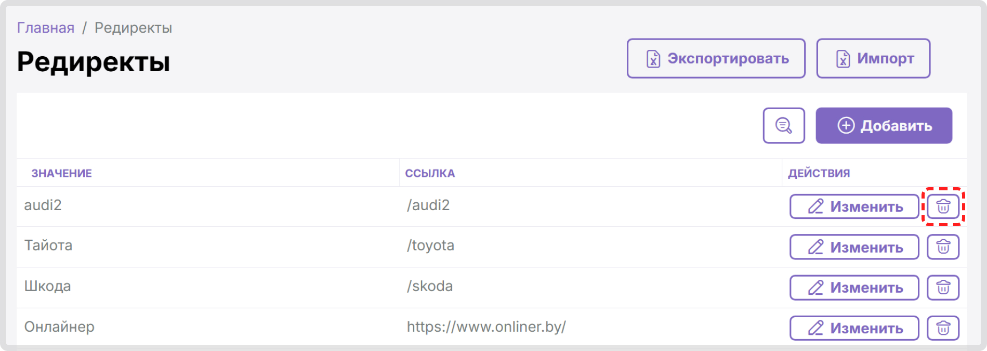Image resolution: width=987 pixels, height=351 pixels.
Task: Select https://www.onliner.by/ link cell
Action: tap(486, 327)
